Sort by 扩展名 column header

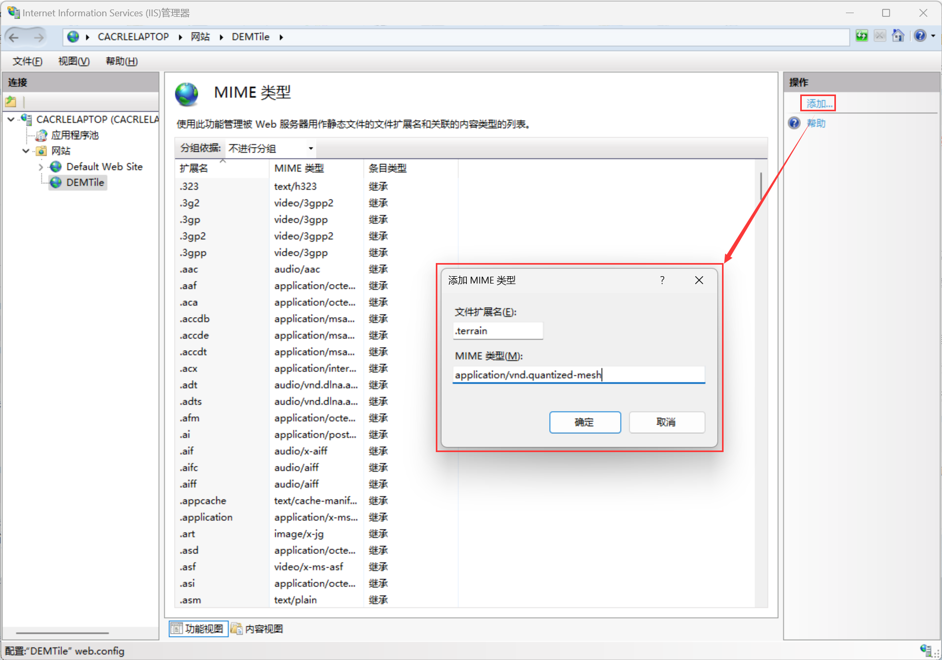coord(222,169)
